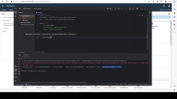
Task: Open Code With Me user icon
Action: tap(130, 9)
